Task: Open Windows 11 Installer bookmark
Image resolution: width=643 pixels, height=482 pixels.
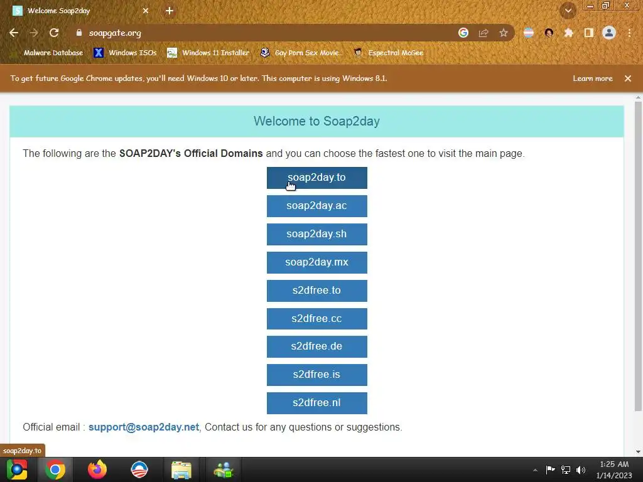Action: [208, 53]
